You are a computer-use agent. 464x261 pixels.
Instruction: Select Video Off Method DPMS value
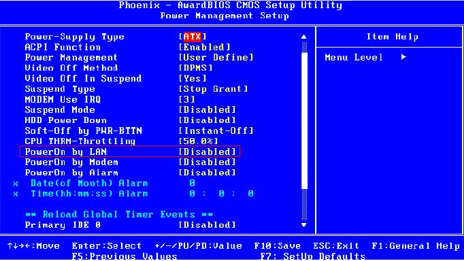pos(196,68)
